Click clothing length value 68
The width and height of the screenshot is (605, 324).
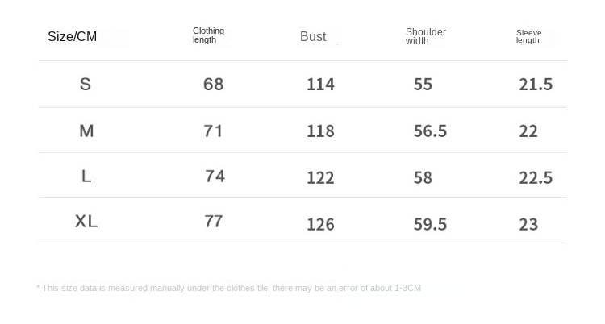pos(214,84)
